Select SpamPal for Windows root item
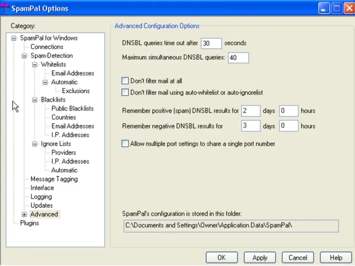The image size is (355, 266). click(49, 38)
